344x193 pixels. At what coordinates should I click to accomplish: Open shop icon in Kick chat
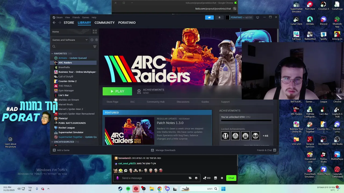[215, 178]
